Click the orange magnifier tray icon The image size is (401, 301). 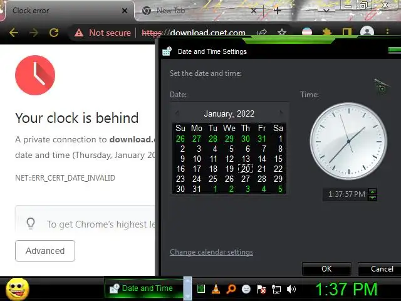point(231,289)
